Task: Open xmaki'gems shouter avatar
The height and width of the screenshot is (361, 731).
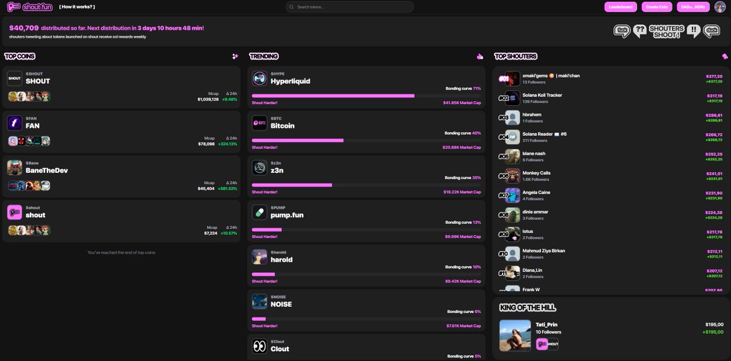Action: (x=512, y=79)
